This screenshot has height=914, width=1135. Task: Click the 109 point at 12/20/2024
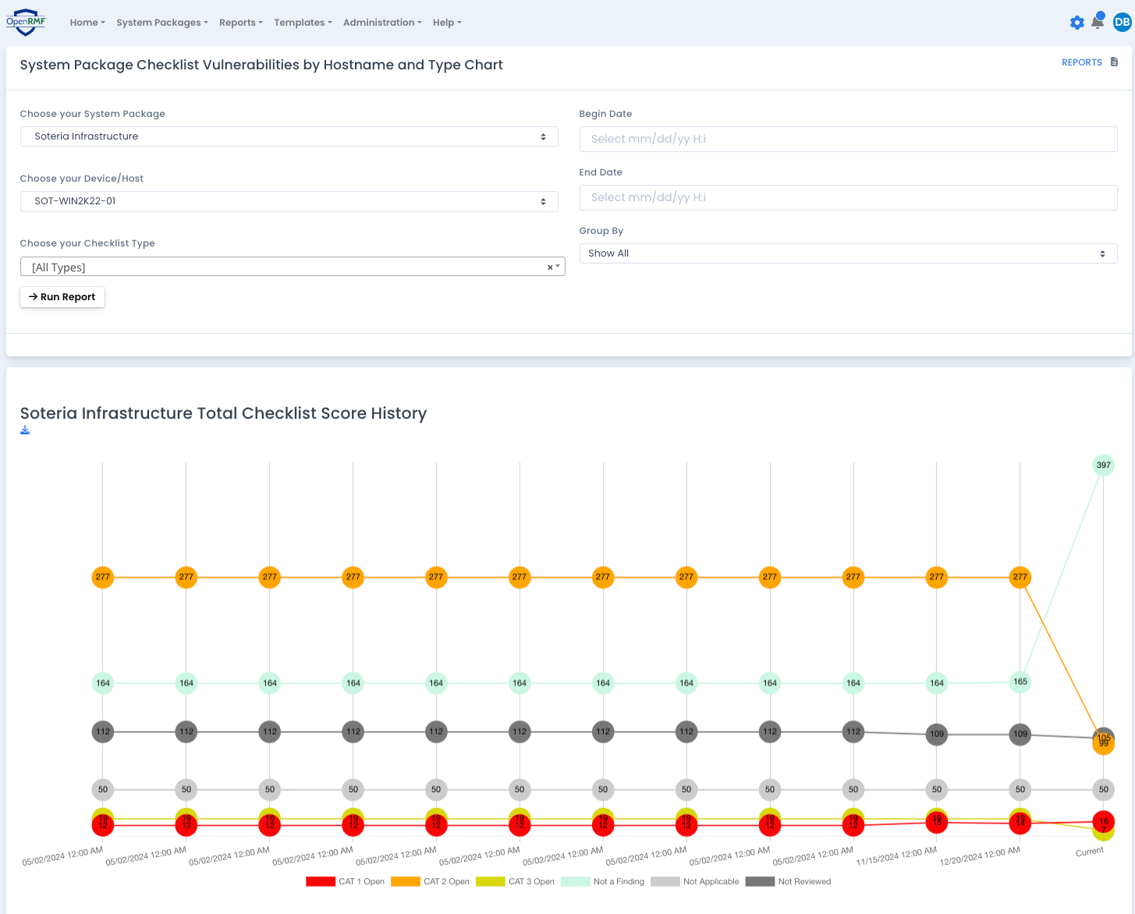pos(1020,734)
